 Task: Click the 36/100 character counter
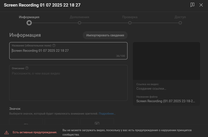click(121, 56)
